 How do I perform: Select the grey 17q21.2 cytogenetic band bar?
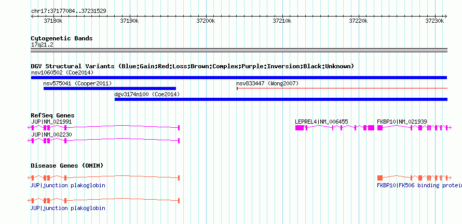pyautogui.click(x=239, y=50)
